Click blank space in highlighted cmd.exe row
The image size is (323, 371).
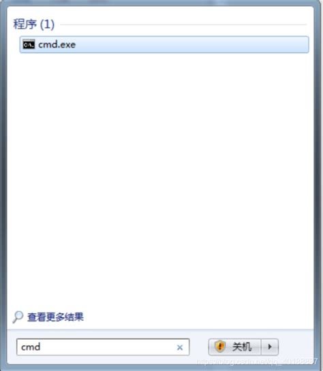click(x=191, y=44)
